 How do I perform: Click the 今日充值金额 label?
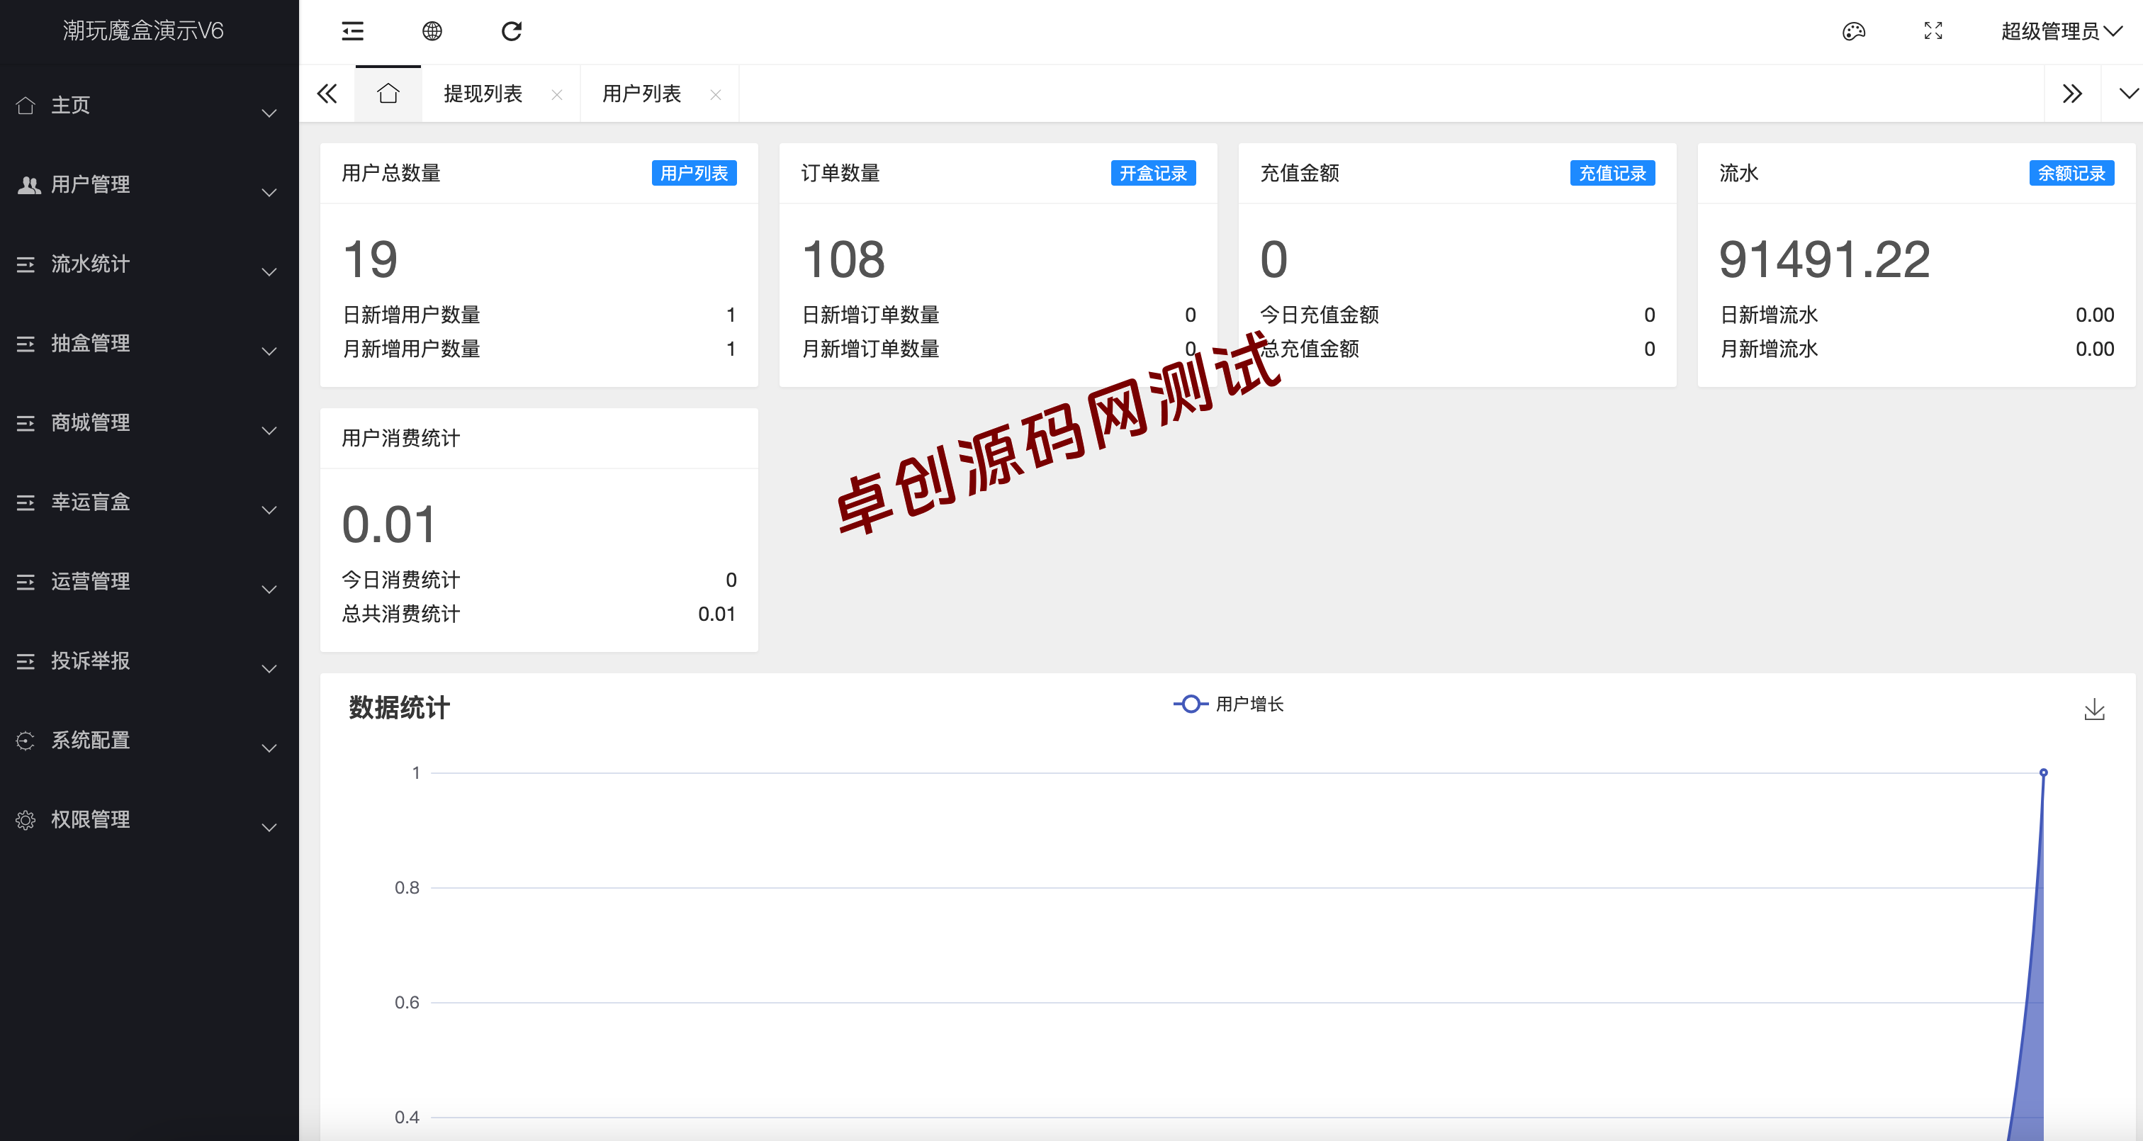coord(1320,315)
